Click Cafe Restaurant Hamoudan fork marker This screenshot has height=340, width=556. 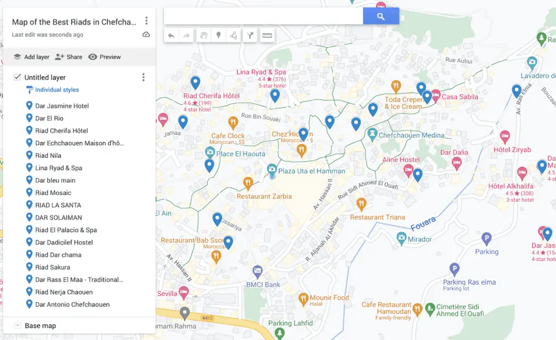417,310
